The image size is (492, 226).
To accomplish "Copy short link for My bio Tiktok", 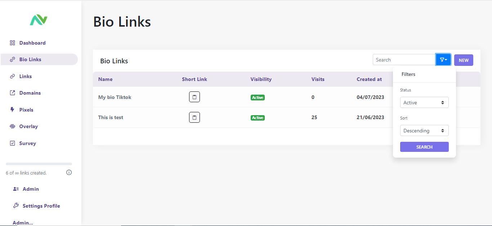I will 194,97.
